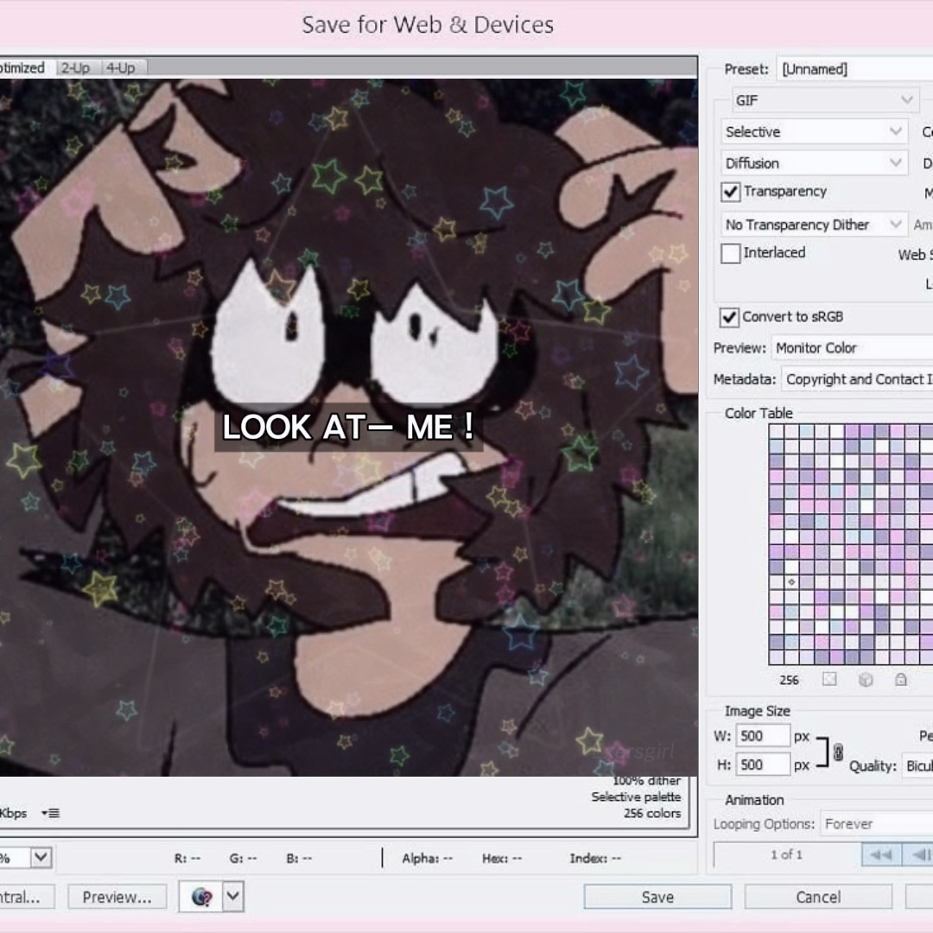Click the '256' color count text
The height and width of the screenshot is (933, 933).
(x=789, y=680)
